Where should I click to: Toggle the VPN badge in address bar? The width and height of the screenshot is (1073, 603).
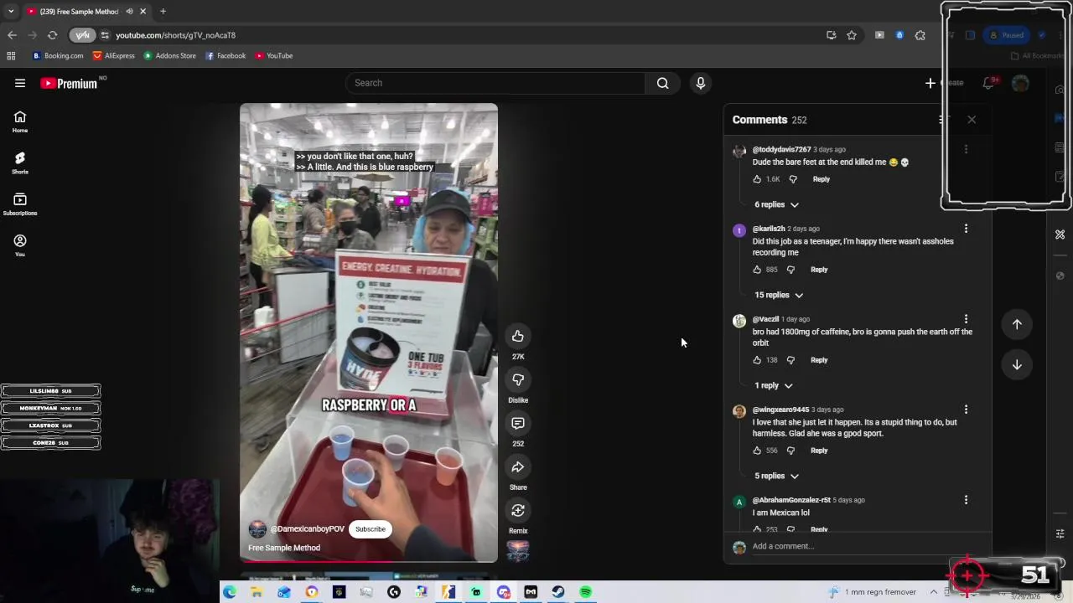click(x=82, y=35)
